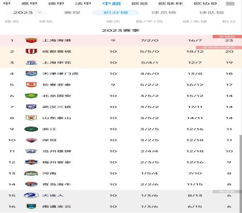This screenshot has width=242, height=213.
Task: Click the 成都蓉城 team logo
Action: pyautogui.click(x=31, y=51)
